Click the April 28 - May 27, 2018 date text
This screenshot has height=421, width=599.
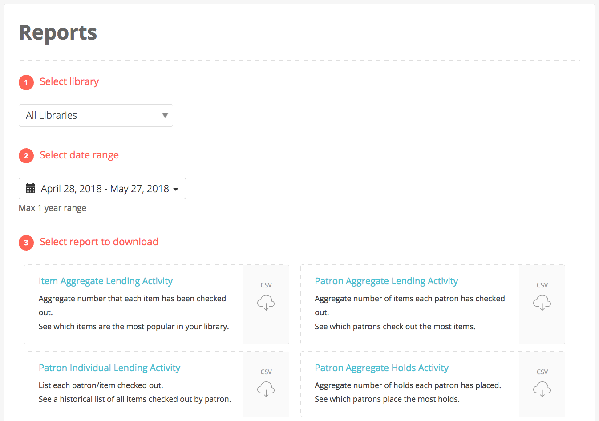pos(105,189)
